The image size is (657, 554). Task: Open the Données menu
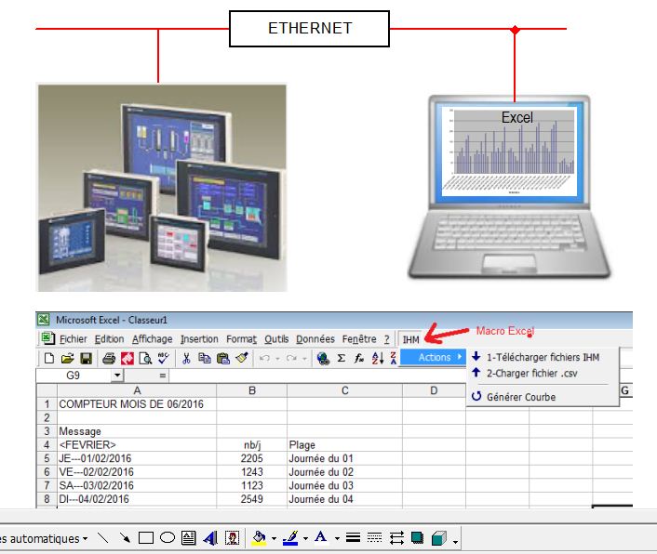(315, 339)
